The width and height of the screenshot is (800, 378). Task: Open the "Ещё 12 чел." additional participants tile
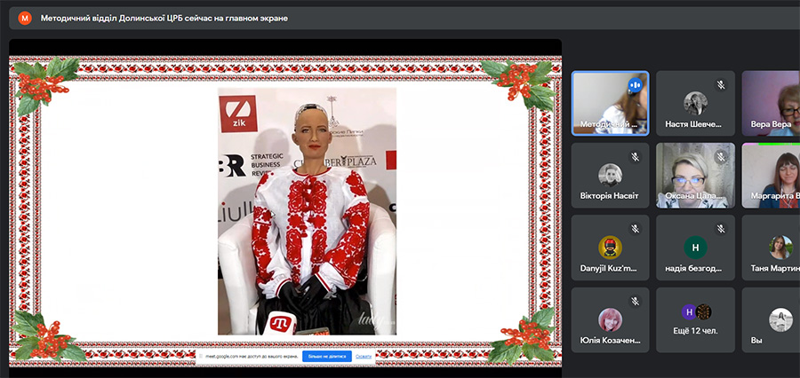click(695, 320)
